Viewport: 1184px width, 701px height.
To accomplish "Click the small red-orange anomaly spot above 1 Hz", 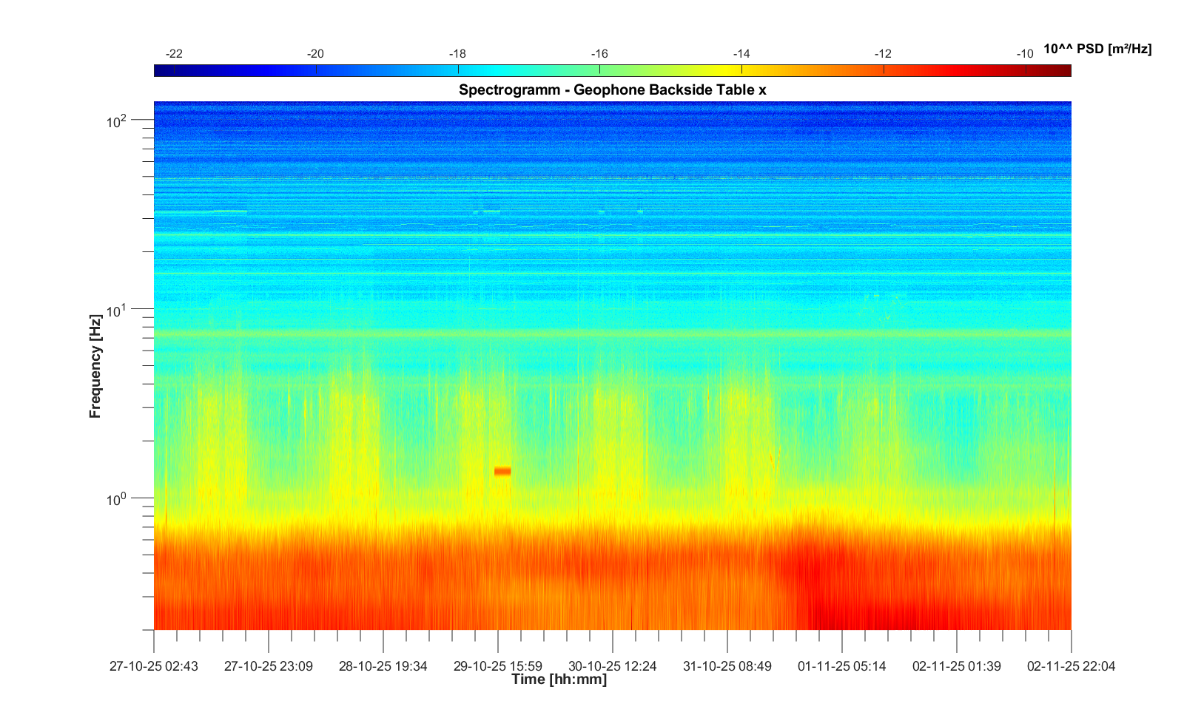I will (502, 471).
